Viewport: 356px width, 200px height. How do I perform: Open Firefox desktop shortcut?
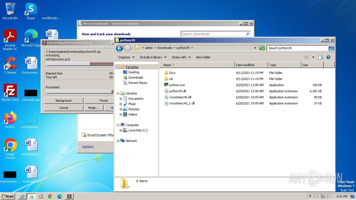10,120
